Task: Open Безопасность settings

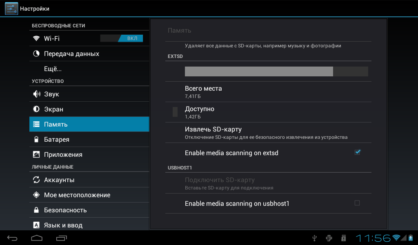Action: [89, 210]
